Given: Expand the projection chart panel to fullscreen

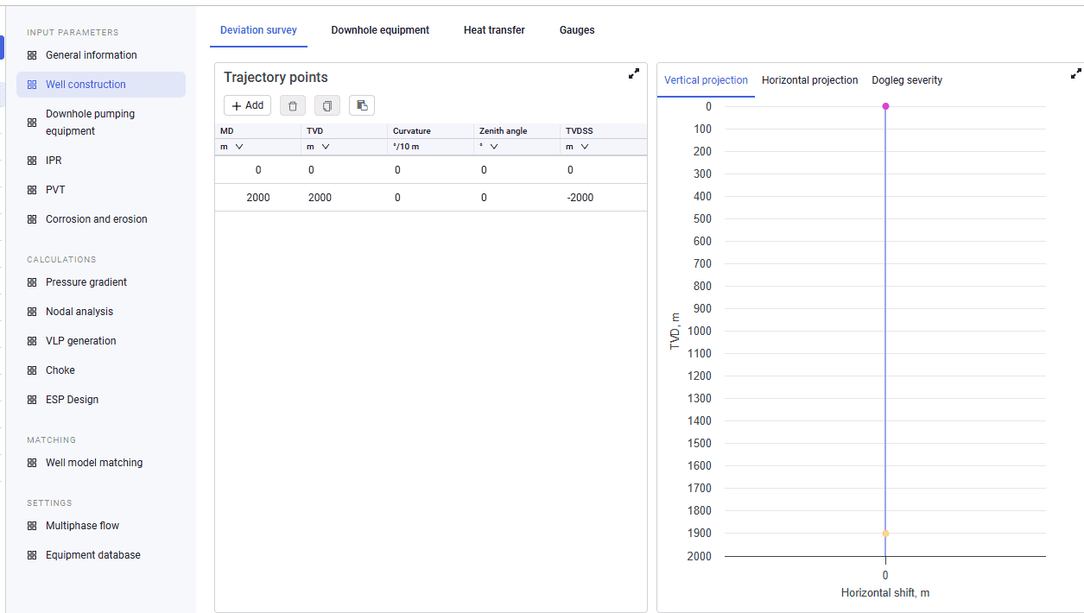Looking at the screenshot, I should [x=1075, y=74].
